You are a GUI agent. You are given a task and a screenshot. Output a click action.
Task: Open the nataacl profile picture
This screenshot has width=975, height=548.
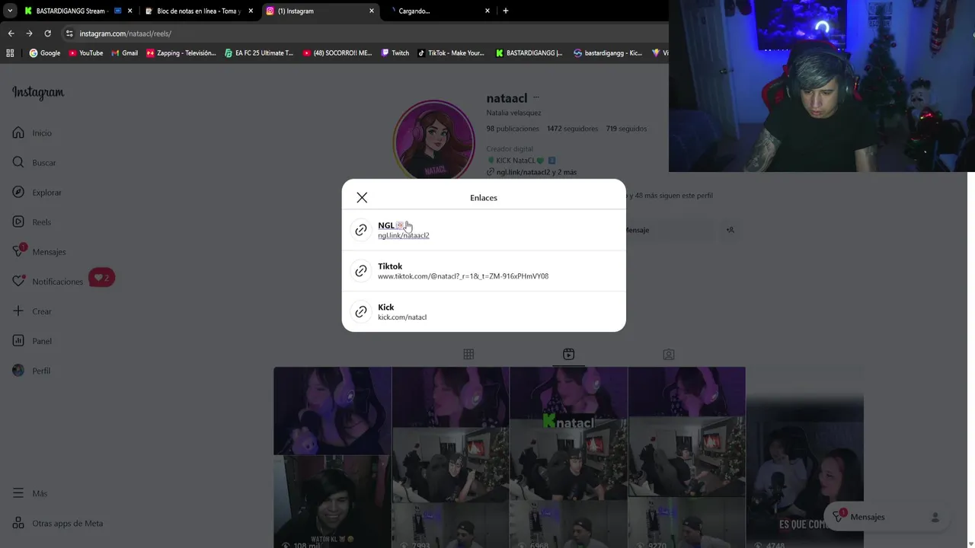pyautogui.click(x=434, y=142)
